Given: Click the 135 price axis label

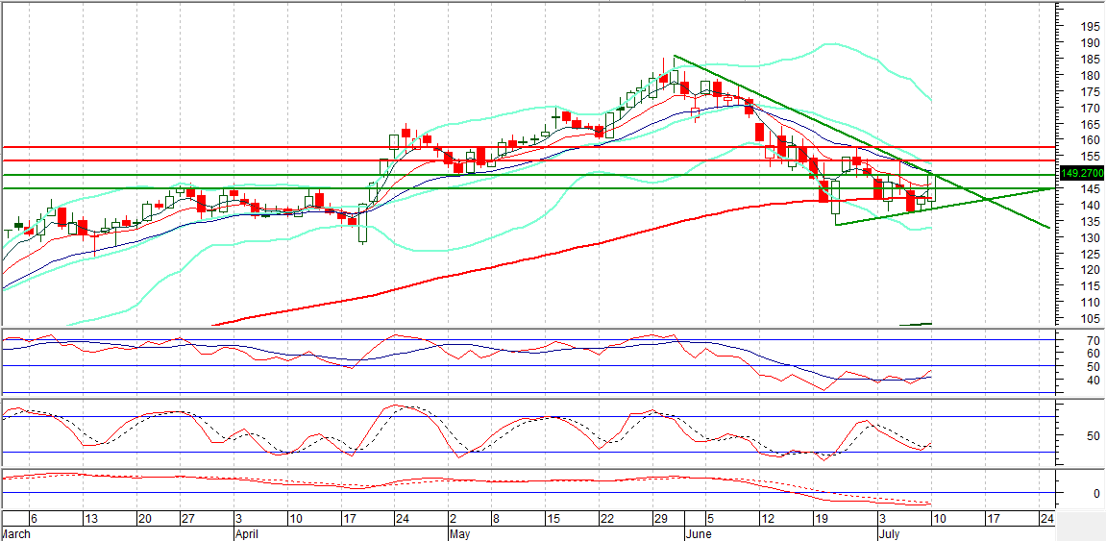Looking at the screenshot, I should click(1091, 221).
